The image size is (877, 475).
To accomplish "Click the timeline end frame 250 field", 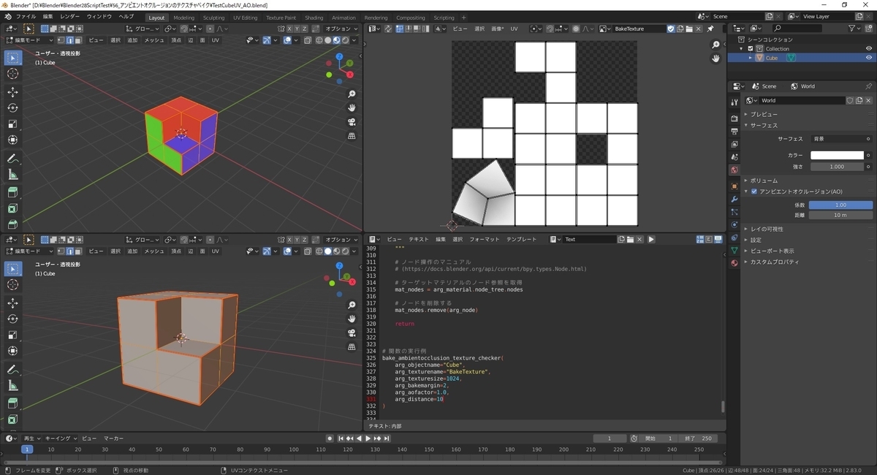I will click(699, 438).
